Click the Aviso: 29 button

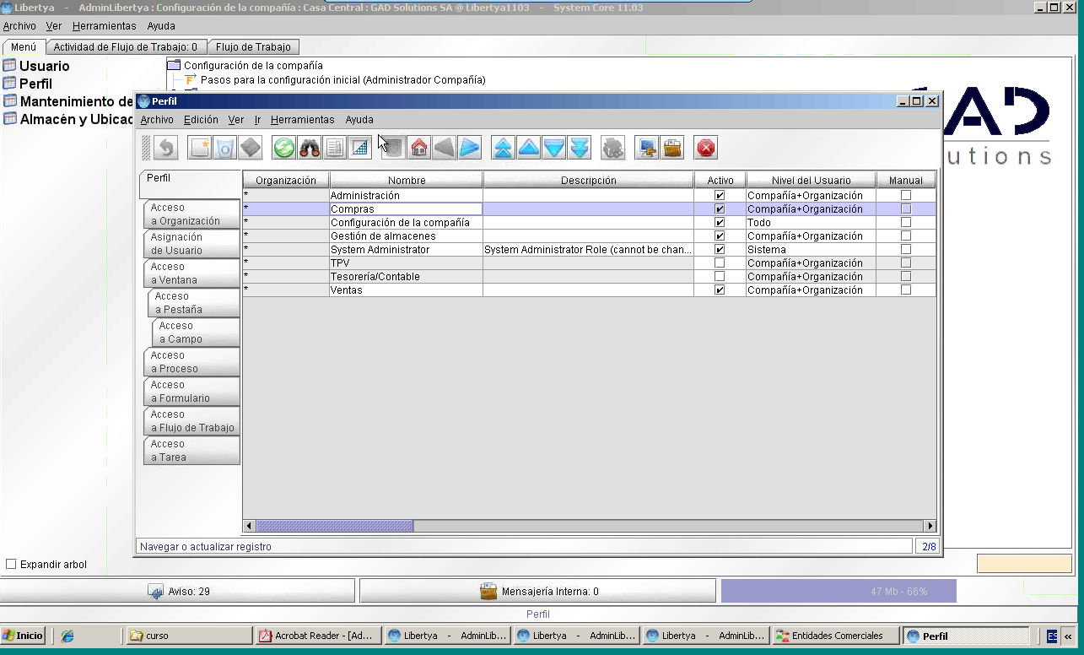[178, 592]
